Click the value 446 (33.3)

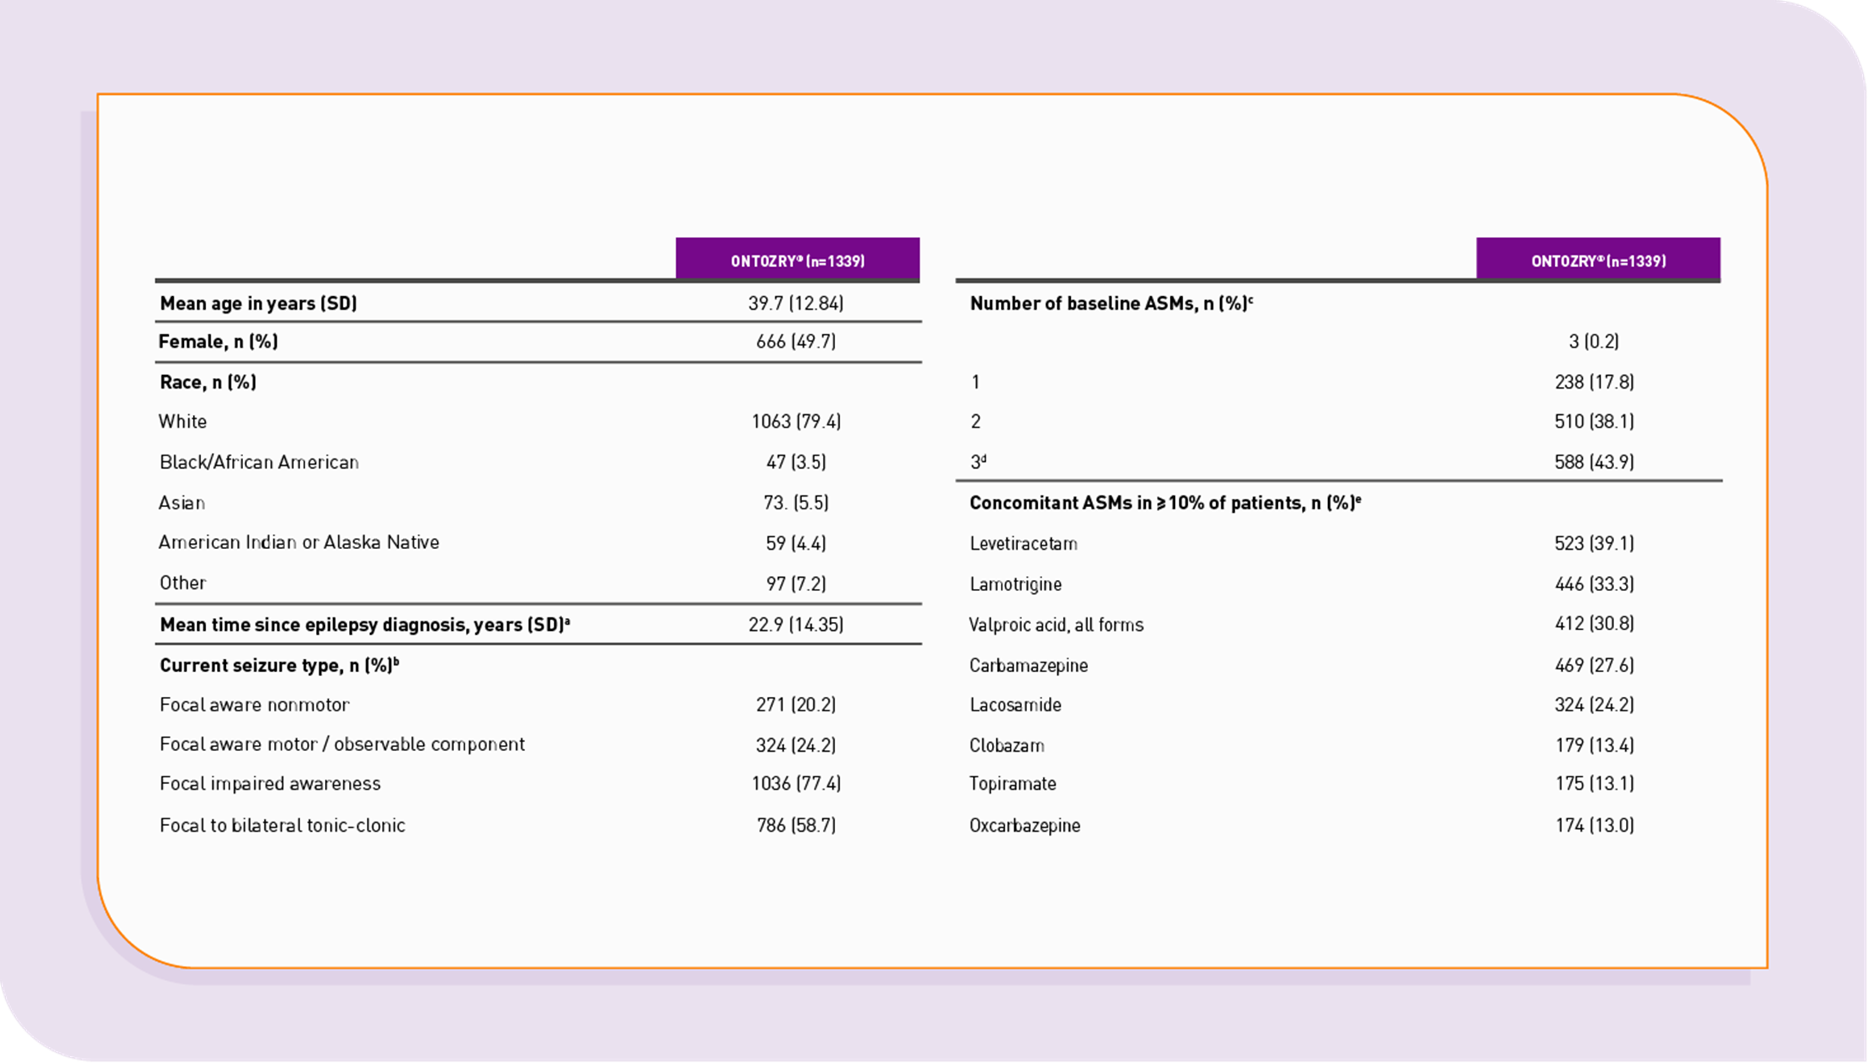coord(1594,584)
